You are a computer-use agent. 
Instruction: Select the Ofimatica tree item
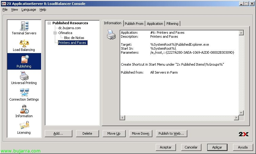[x=65, y=33]
